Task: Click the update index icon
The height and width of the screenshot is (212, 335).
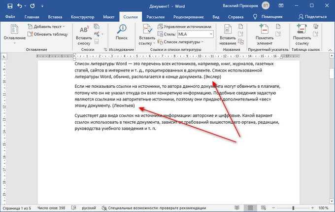Action: click(x=278, y=34)
